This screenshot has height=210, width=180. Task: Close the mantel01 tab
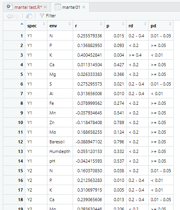[x=84, y=7]
